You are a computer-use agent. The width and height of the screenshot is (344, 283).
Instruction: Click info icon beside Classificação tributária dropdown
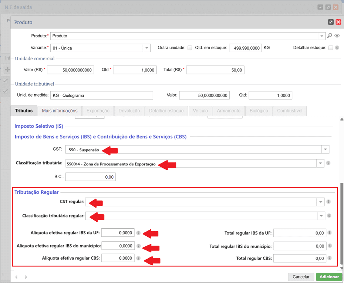pyautogui.click(x=328, y=163)
